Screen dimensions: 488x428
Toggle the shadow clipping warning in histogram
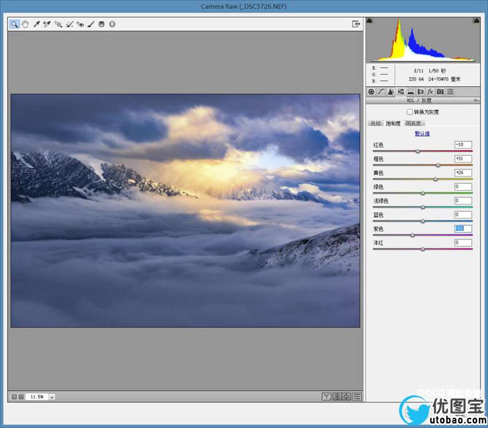tap(369, 21)
